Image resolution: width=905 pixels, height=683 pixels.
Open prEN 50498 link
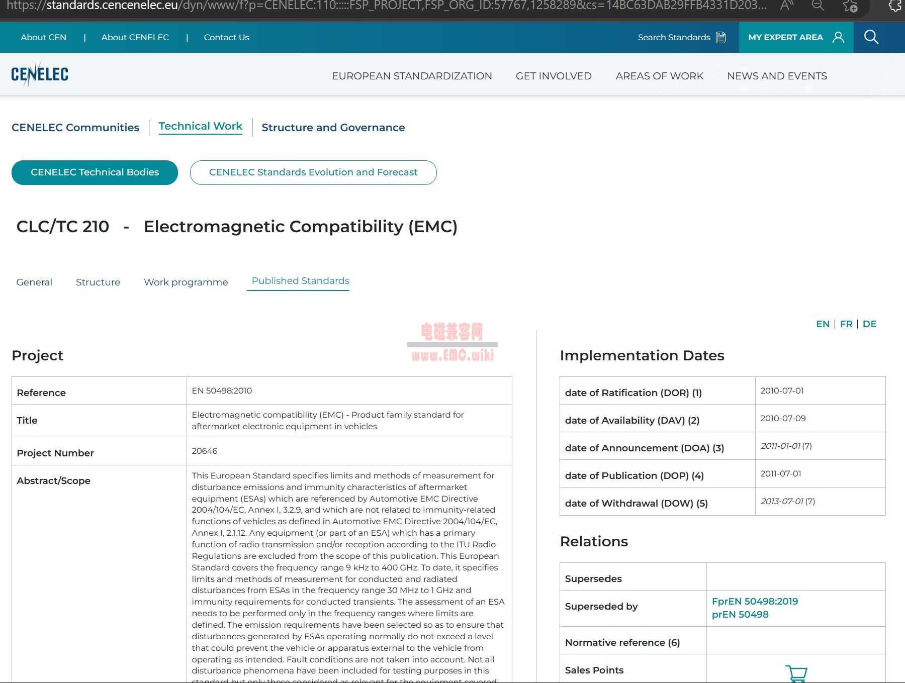(x=740, y=615)
